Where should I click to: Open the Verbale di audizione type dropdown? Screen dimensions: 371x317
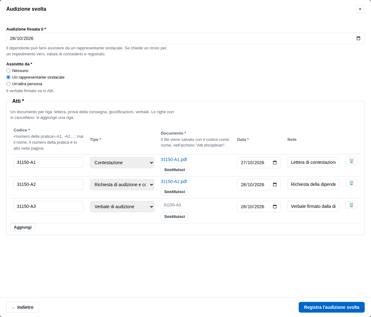[x=122, y=207]
